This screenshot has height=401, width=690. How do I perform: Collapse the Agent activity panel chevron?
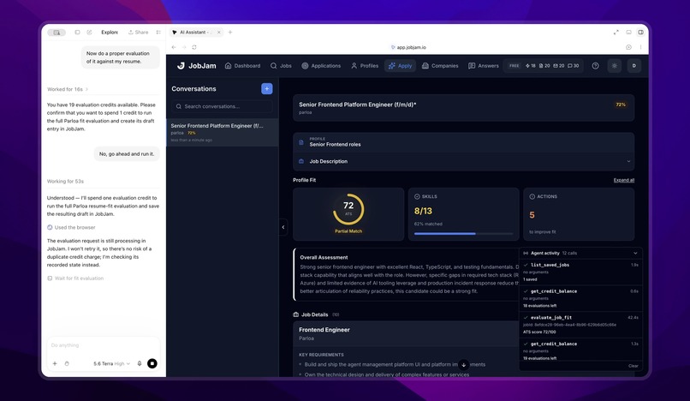pos(635,254)
